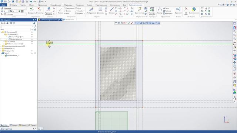Create a 3D Узел node
Image resolution: width=237 pixels, height=133 pixels.
pyautogui.click(x=186, y=11)
